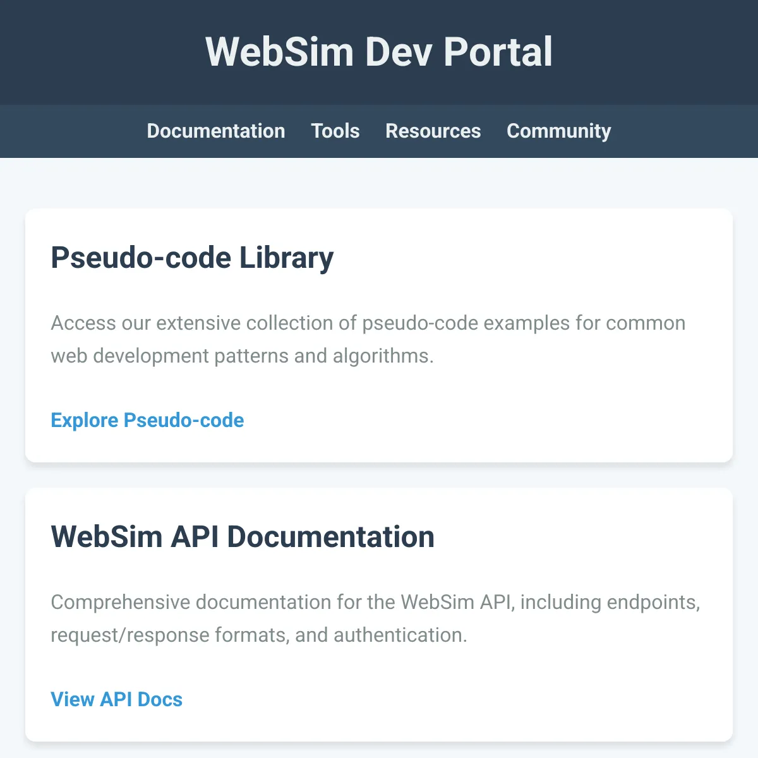Click the WebSim Dev Portal title

(x=378, y=52)
